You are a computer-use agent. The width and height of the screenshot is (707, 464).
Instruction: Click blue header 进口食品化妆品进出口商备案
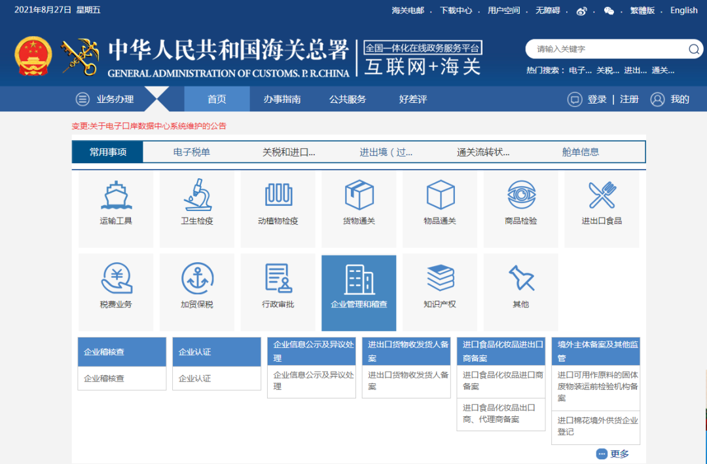pos(501,352)
